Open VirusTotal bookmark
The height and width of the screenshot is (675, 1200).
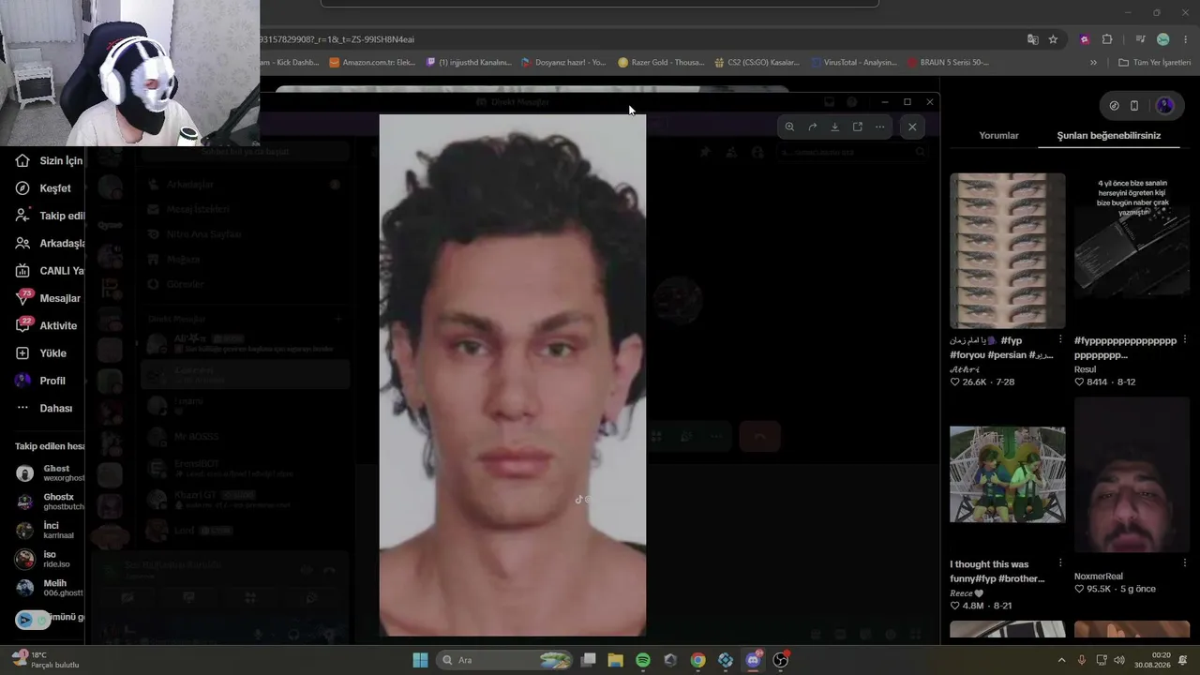pyautogui.click(x=855, y=63)
